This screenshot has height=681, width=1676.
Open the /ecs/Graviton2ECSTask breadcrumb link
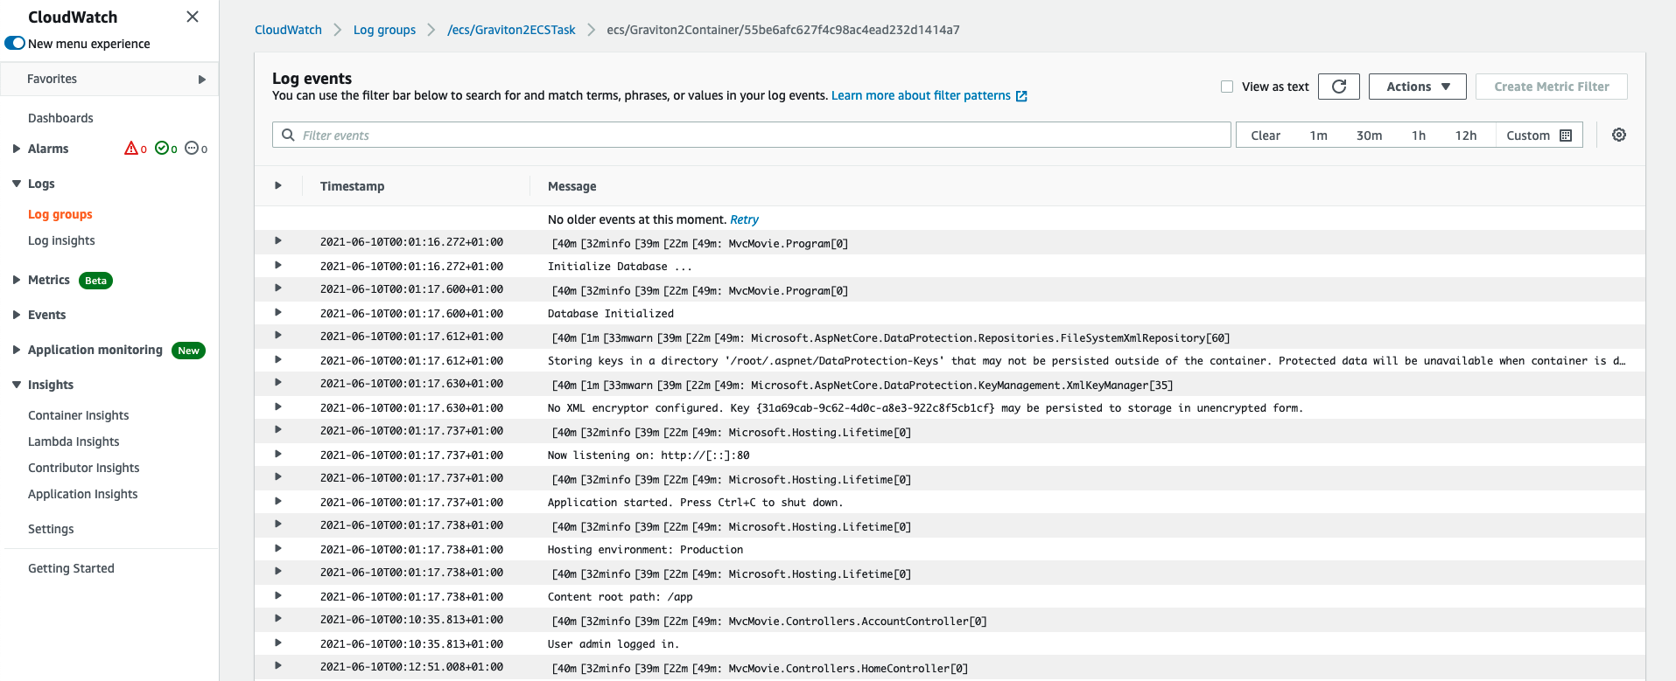click(x=511, y=30)
